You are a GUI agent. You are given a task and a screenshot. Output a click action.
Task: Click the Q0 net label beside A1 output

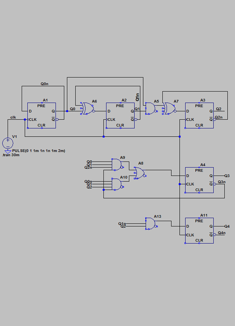(x=73, y=109)
